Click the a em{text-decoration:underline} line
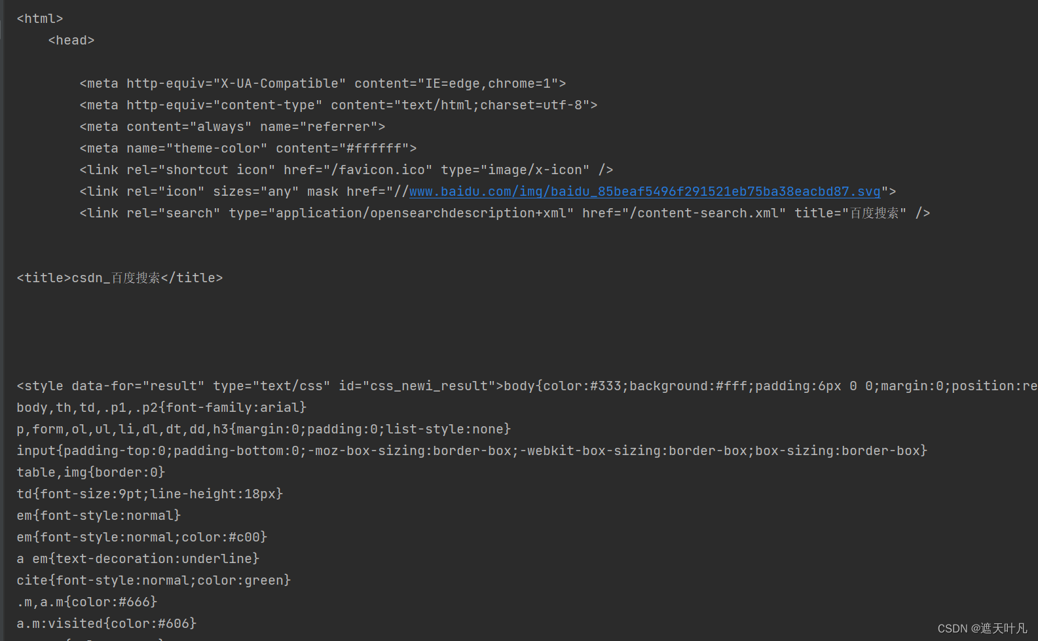Viewport: 1038px width, 641px height. point(138,559)
